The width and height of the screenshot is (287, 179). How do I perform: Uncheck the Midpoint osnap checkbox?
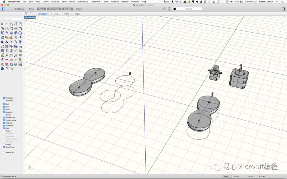[x=4, y=112]
